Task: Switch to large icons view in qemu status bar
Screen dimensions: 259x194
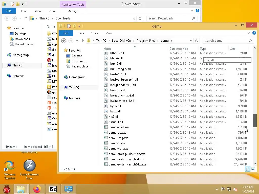Action: [x=253, y=169]
